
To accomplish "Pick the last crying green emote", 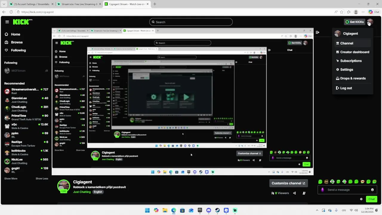I will (x=375, y=182).
